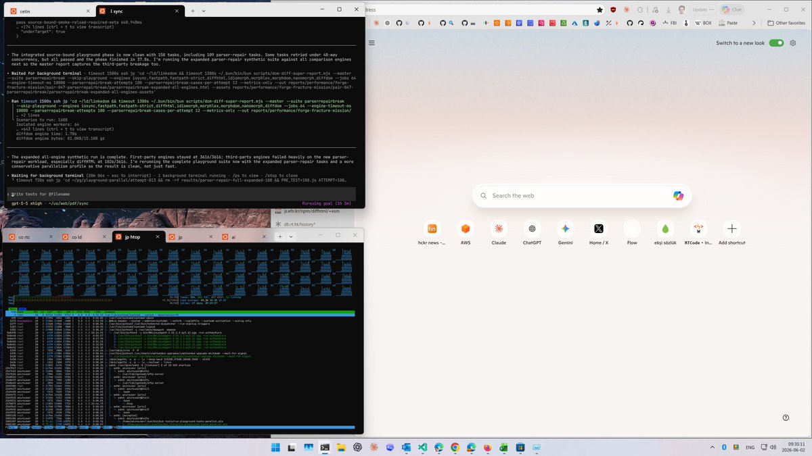Click the Bluetooth tray icon
The image size is (812, 456).
pyautogui.click(x=724, y=447)
